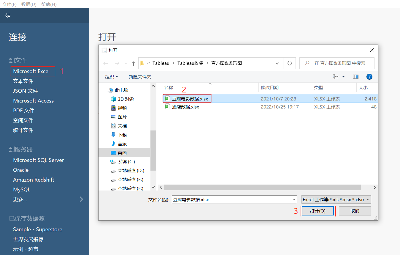Click Tableau收集 in the breadcrumb path
The image size is (400, 255).
click(x=191, y=63)
